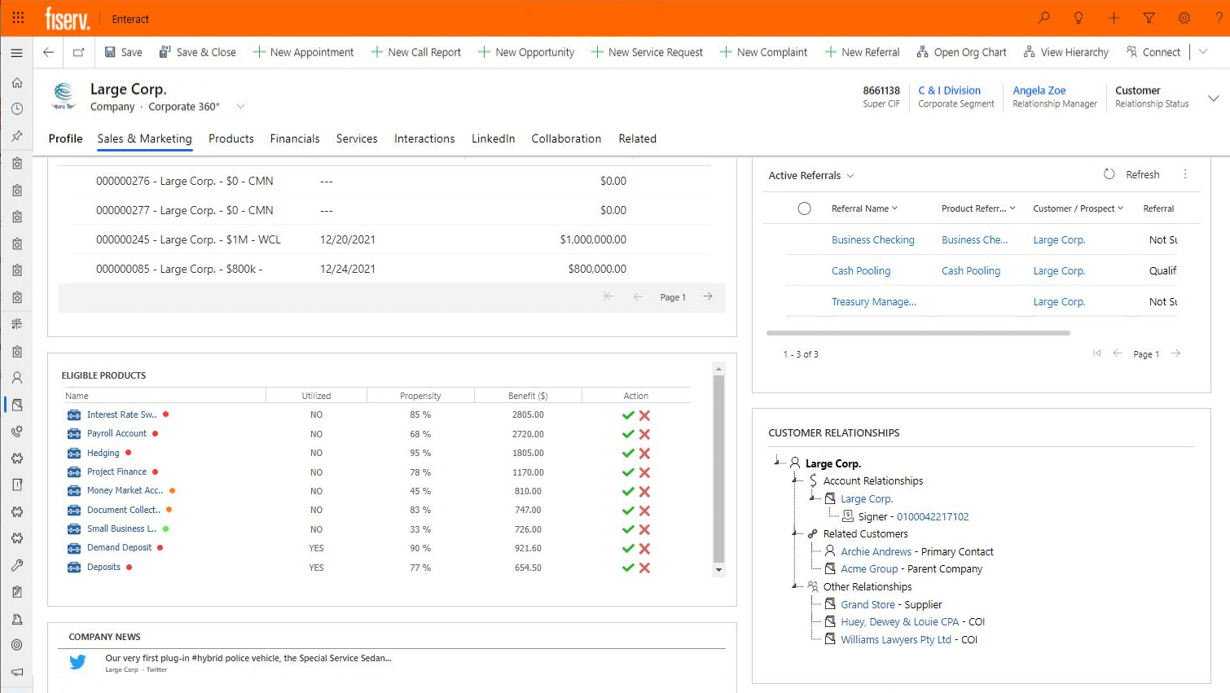Open the app launcher waffle icon
The width and height of the screenshot is (1230, 693).
tap(18, 18)
